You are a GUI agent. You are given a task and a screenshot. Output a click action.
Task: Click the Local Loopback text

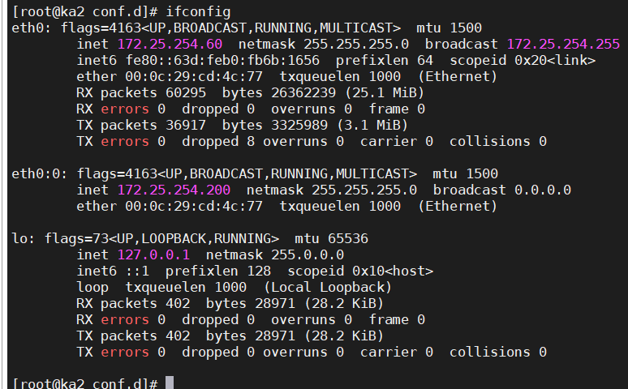328,287
